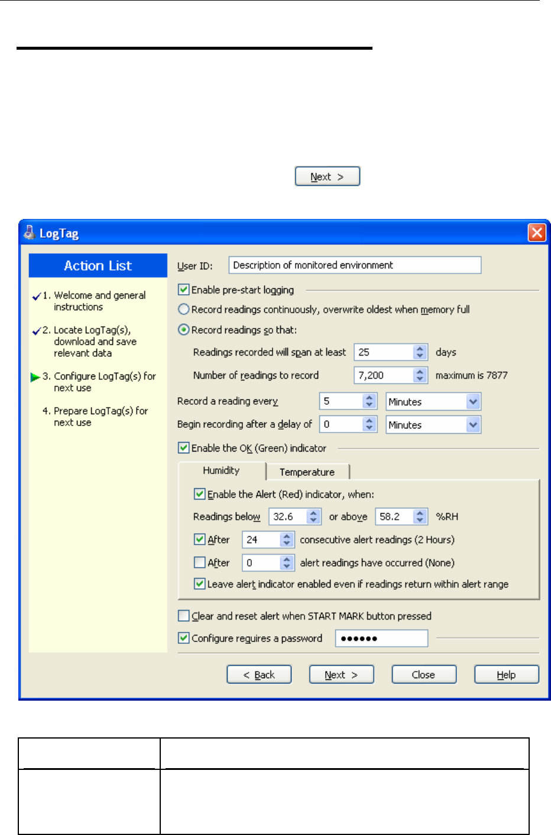Viewport: 551px width, 835px height.
Task: Click the Next button above the dialog
Action: click(328, 176)
